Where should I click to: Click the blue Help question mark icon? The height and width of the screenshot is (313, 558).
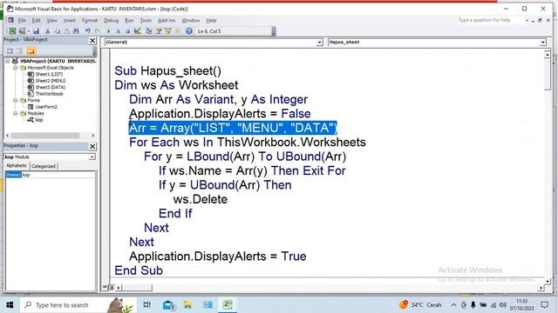[189, 31]
